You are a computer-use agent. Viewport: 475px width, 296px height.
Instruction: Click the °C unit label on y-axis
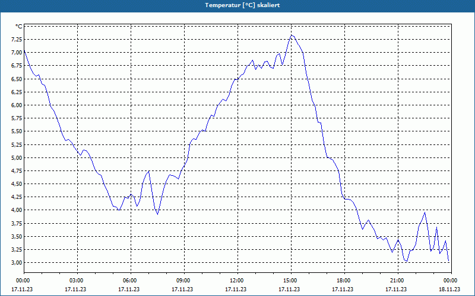click(19, 27)
